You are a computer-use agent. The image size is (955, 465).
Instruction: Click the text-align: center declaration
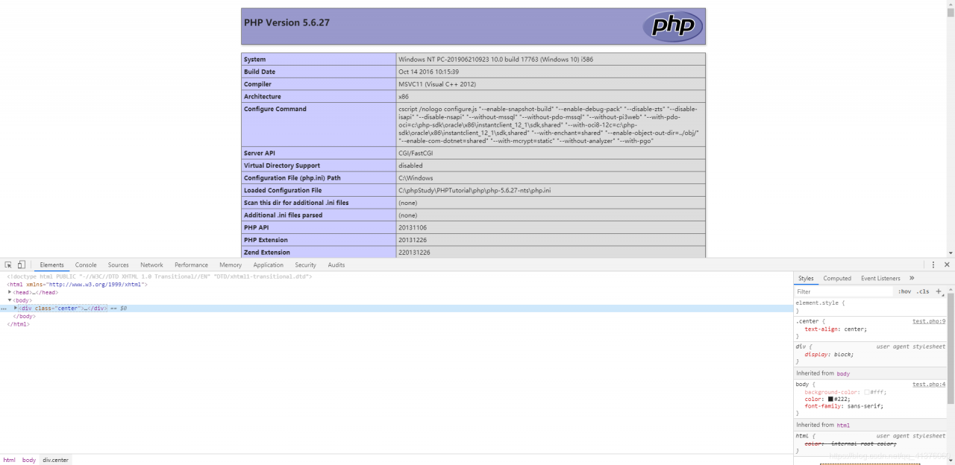coord(836,329)
